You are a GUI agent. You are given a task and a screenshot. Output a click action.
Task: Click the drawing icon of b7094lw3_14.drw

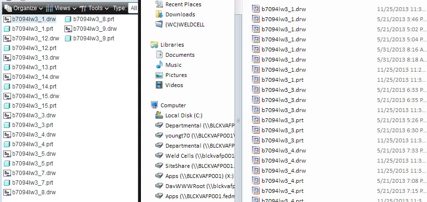[7, 77]
